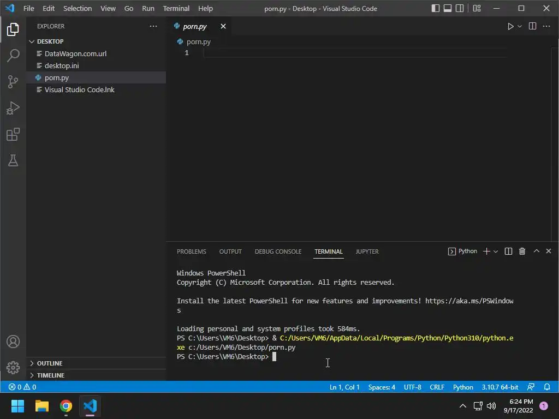Change encoding via UTF-8 status item
This screenshot has width=559, height=419.
click(x=413, y=387)
